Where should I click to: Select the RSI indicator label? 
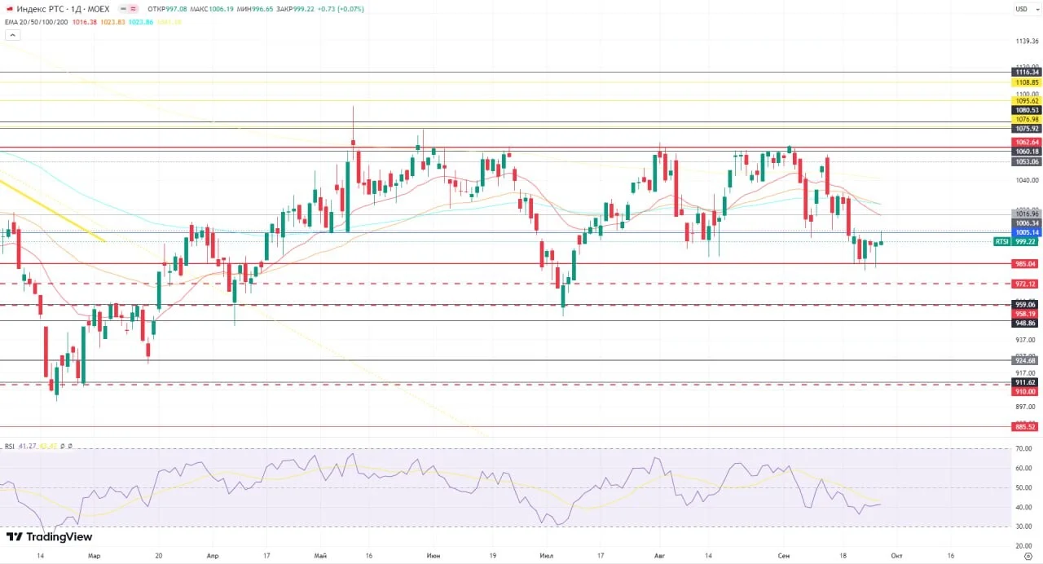pos(10,446)
